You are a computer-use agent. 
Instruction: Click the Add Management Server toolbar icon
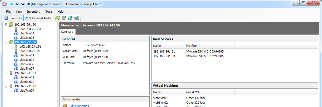coord(58,18)
